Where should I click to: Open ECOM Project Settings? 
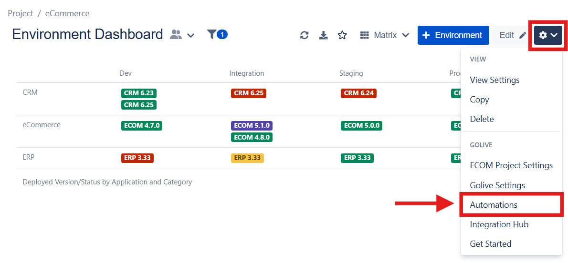click(512, 166)
